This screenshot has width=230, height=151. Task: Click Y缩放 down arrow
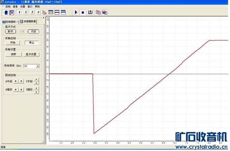pyautogui.click(x=36, y=92)
